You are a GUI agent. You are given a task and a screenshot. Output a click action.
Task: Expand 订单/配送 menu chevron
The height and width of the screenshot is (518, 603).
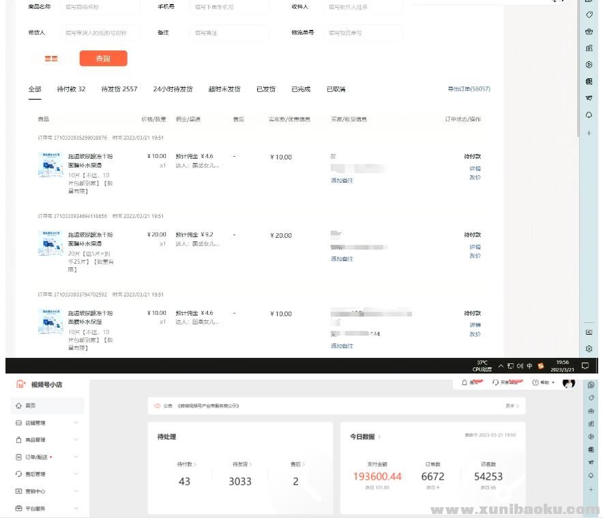pos(76,457)
